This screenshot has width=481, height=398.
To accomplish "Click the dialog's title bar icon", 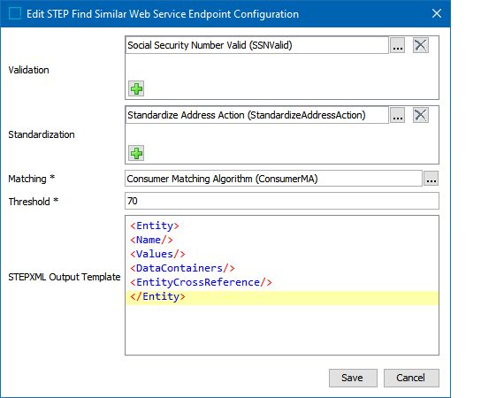I will pos(15,14).
